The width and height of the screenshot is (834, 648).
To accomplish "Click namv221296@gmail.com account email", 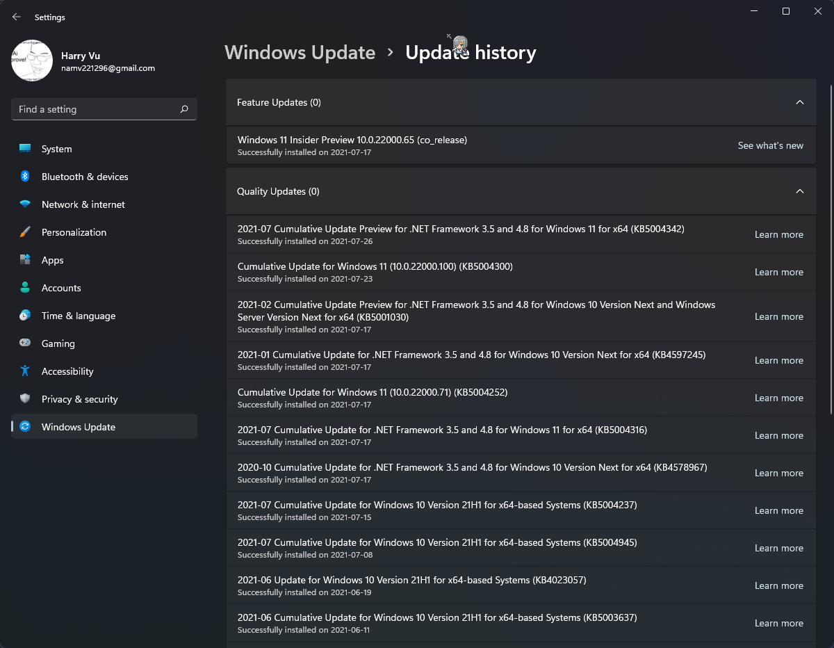I will click(x=108, y=68).
